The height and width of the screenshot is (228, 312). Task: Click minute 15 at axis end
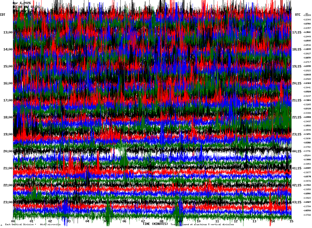[291, 221]
